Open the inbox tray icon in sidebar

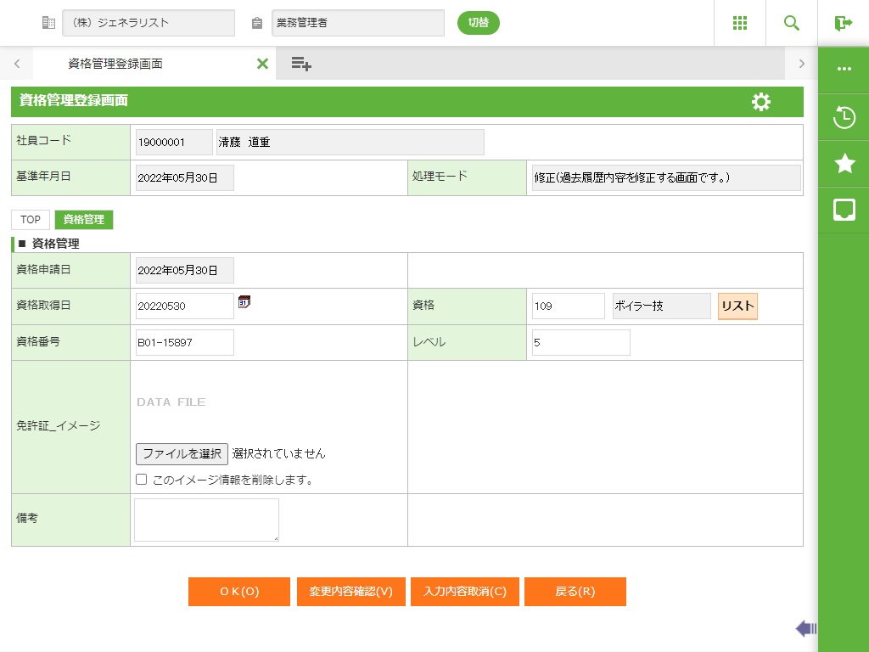844,210
